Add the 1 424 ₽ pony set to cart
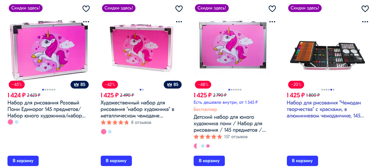Screen dimensions: 372x168 click(x=23, y=161)
